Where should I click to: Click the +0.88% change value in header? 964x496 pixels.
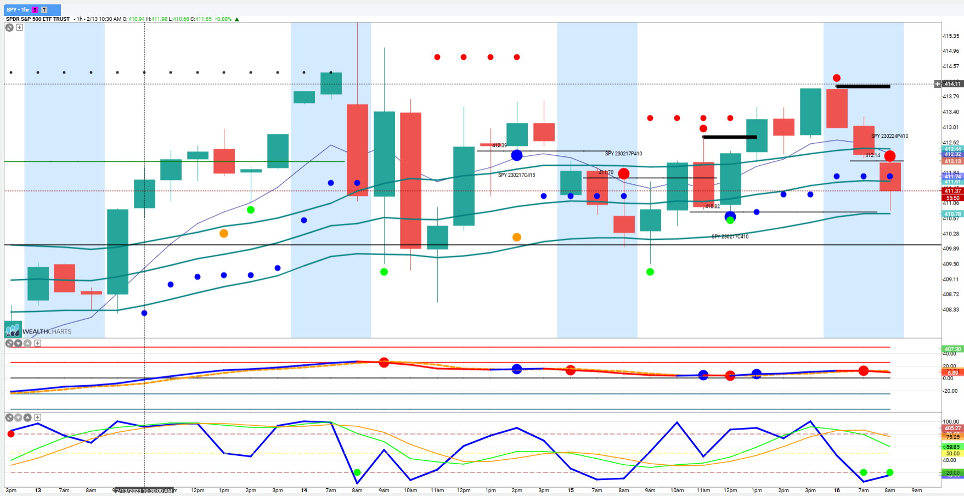223,19
